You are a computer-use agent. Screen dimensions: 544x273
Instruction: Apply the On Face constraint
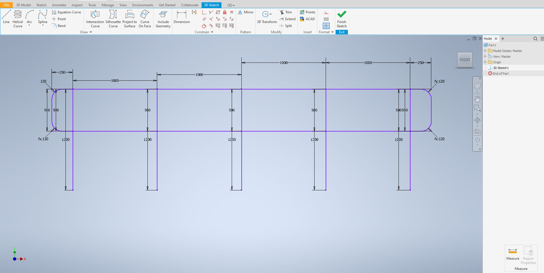218,12
